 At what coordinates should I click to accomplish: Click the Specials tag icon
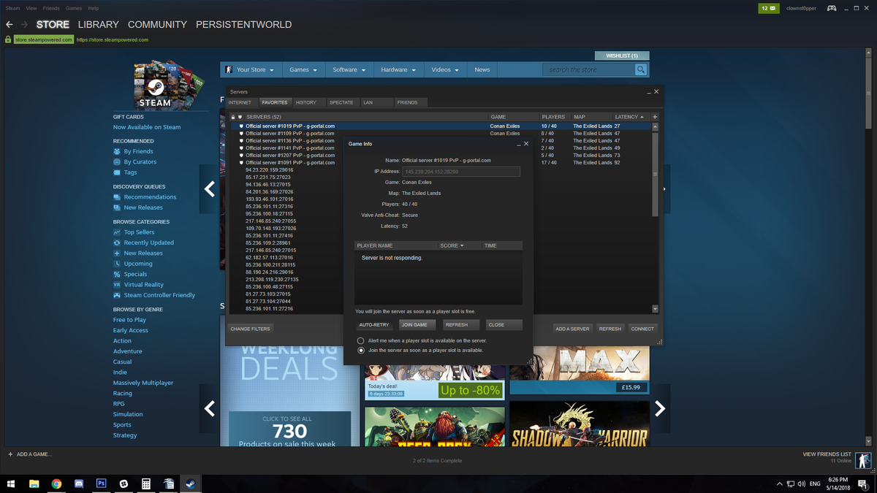click(x=117, y=274)
